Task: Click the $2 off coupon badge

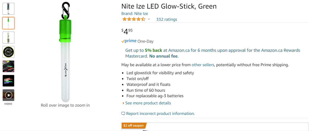Action: click(x=134, y=125)
